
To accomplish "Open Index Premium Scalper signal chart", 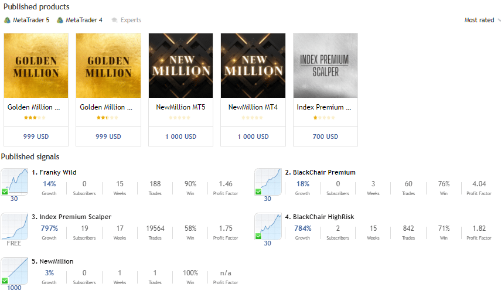I will click(15, 226).
